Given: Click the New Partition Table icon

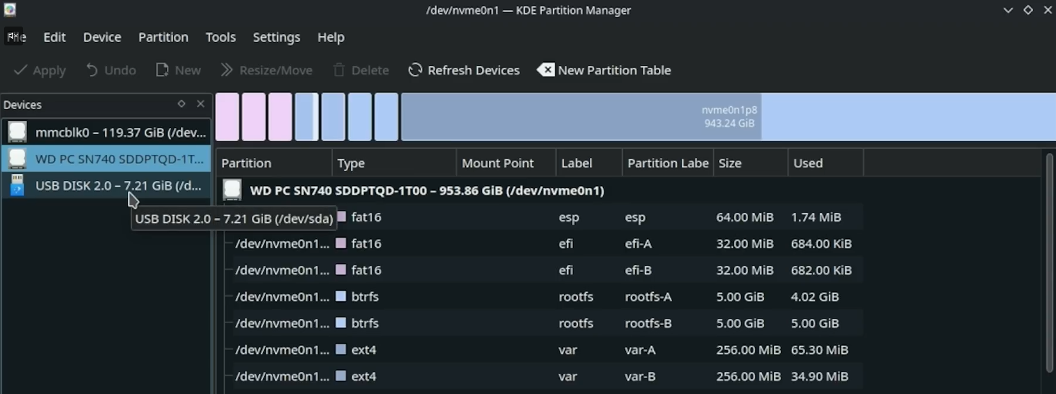Looking at the screenshot, I should [x=546, y=70].
